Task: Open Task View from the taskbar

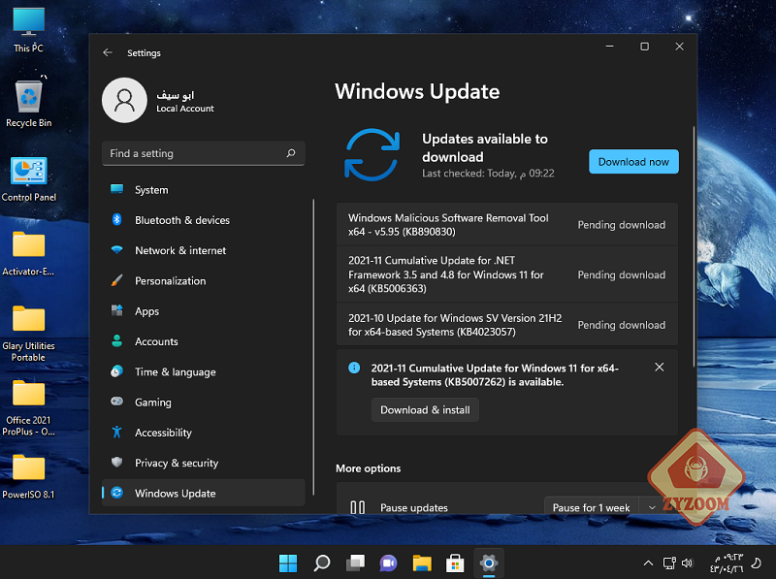Action: (x=355, y=563)
